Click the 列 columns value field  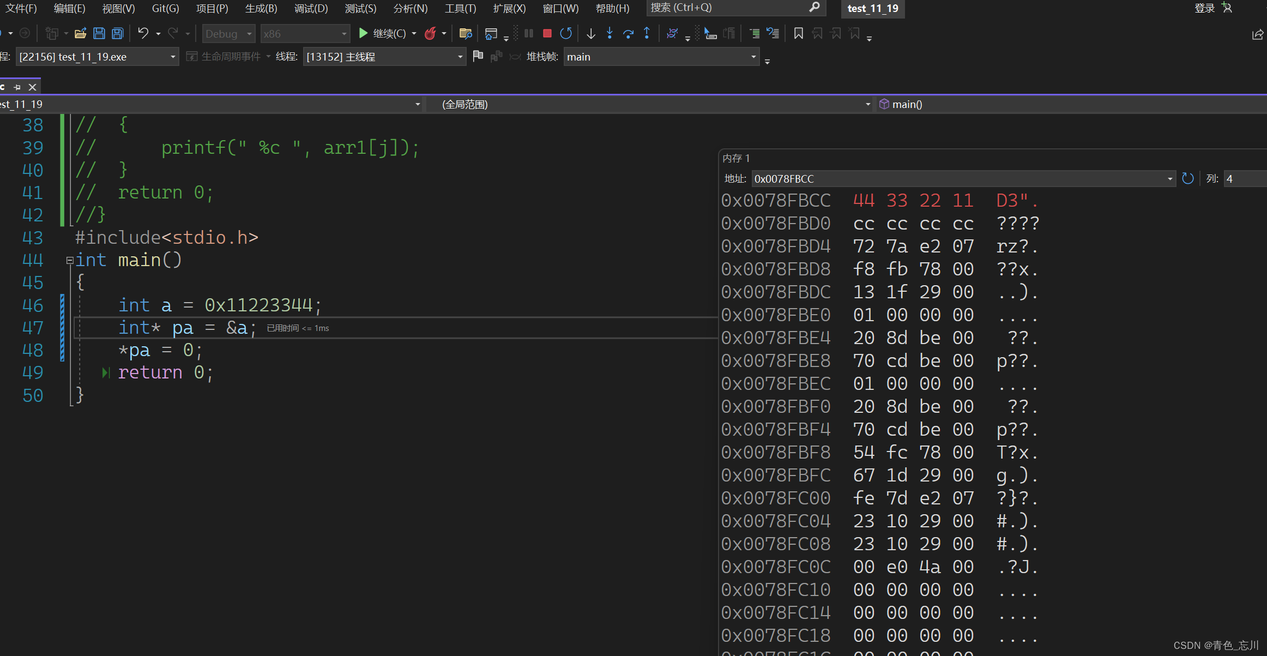(x=1245, y=179)
